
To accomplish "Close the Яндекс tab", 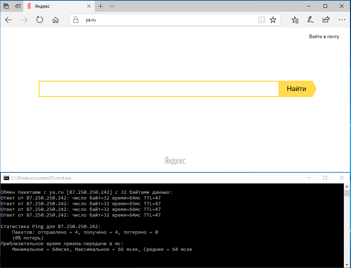I will click(89, 6).
